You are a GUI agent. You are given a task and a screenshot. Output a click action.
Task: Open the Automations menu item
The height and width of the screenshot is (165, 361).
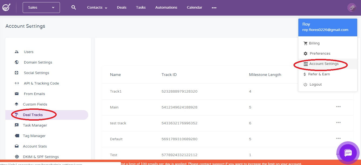(x=166, y=8)
